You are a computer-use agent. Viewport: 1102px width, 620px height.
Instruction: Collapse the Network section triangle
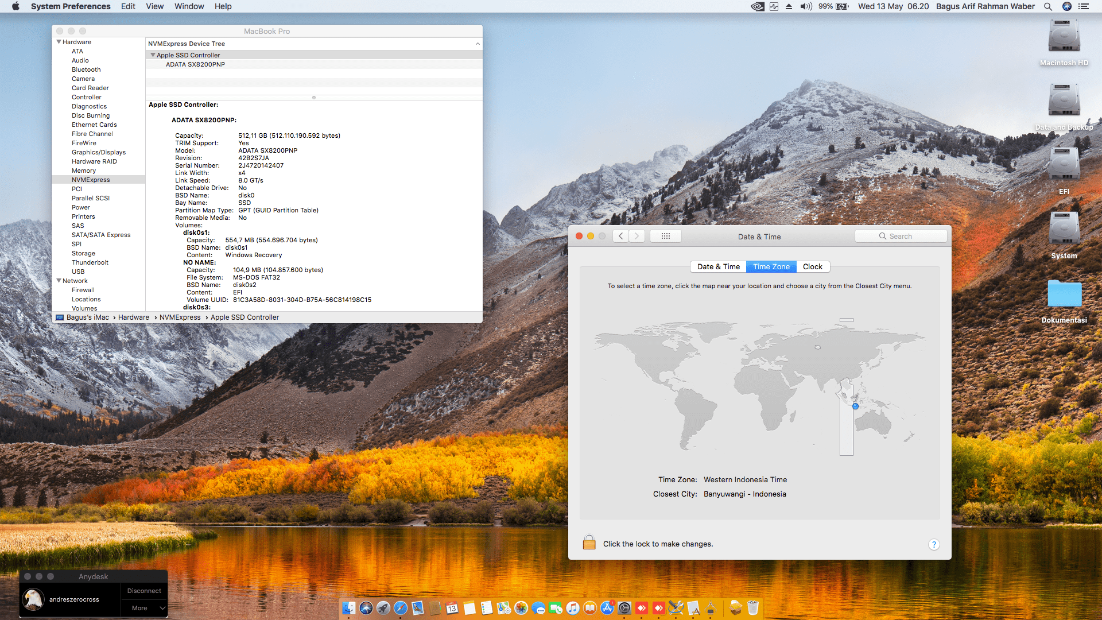pos(59,281)
